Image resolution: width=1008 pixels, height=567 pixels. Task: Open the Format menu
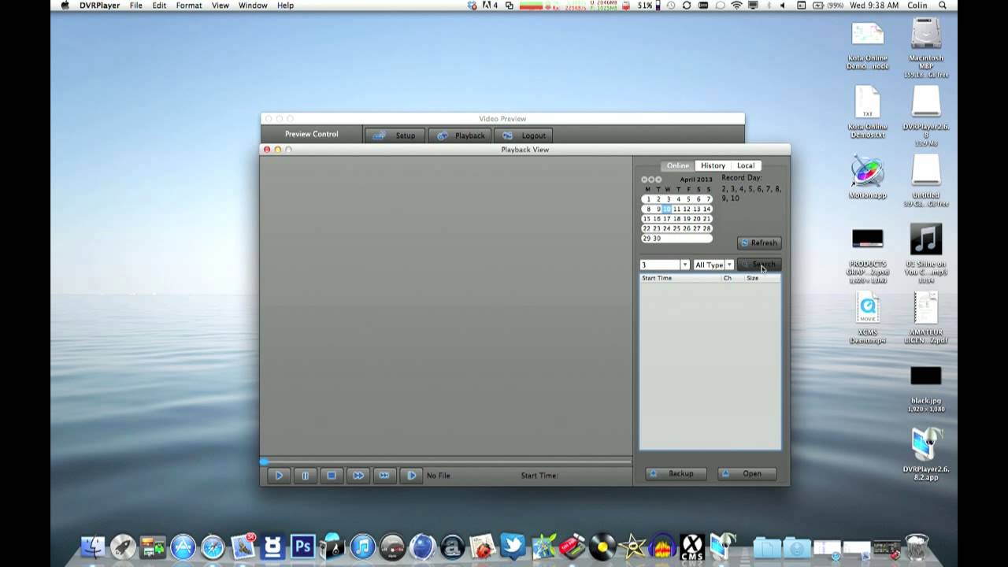click(189, 6)
